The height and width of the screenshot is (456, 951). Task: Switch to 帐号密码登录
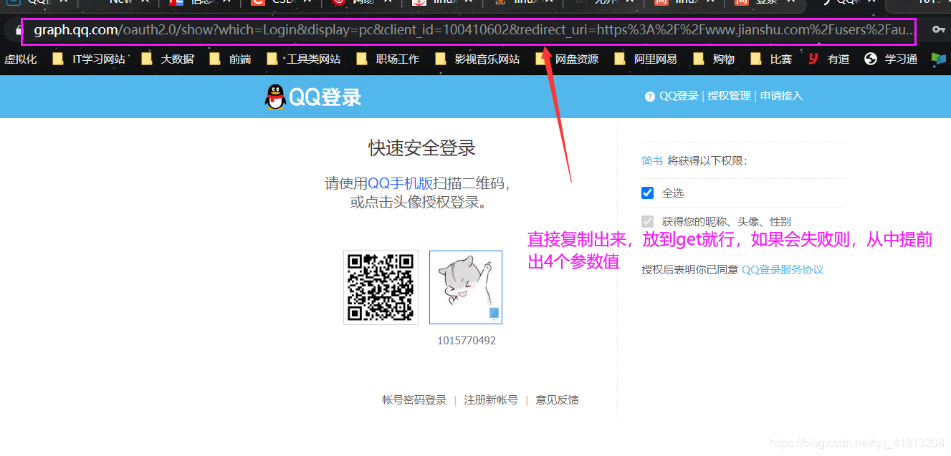pyautogui.click(x=414, y=400)
